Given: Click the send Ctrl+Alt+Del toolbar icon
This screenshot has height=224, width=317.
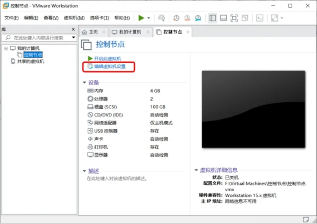Looking at the screenshot, I should tap(162, 18).
